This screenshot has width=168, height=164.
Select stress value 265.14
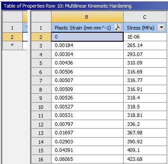145,45
